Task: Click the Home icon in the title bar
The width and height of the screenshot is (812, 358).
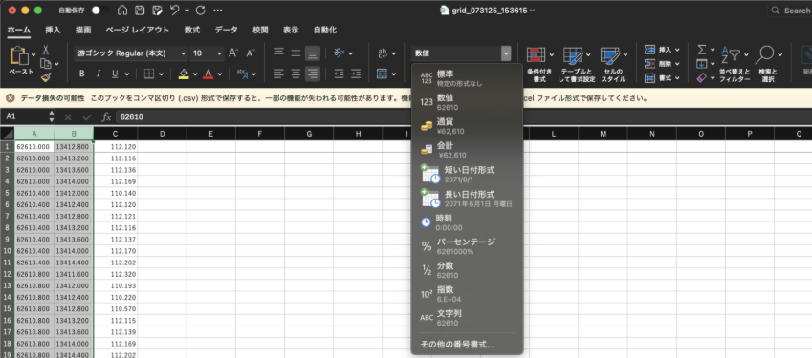Action: (x=122, y=10)
